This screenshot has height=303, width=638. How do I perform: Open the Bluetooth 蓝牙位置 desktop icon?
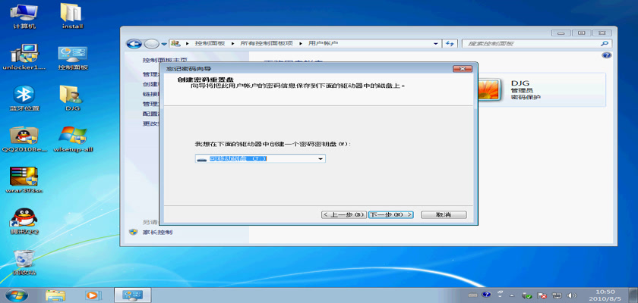click(24, 95)
